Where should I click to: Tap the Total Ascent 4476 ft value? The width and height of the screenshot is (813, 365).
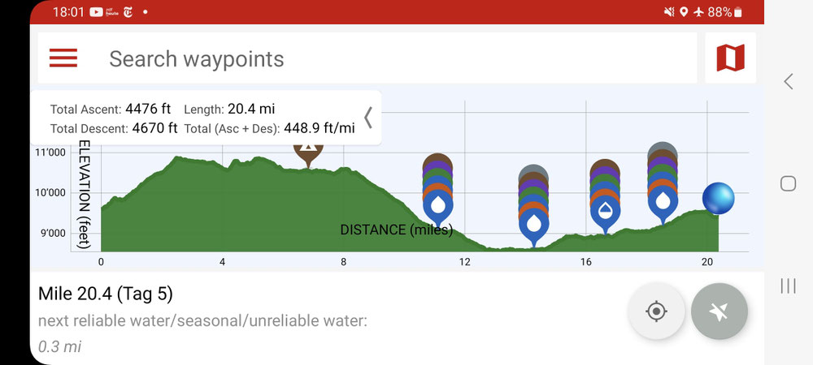pos(148,109)
